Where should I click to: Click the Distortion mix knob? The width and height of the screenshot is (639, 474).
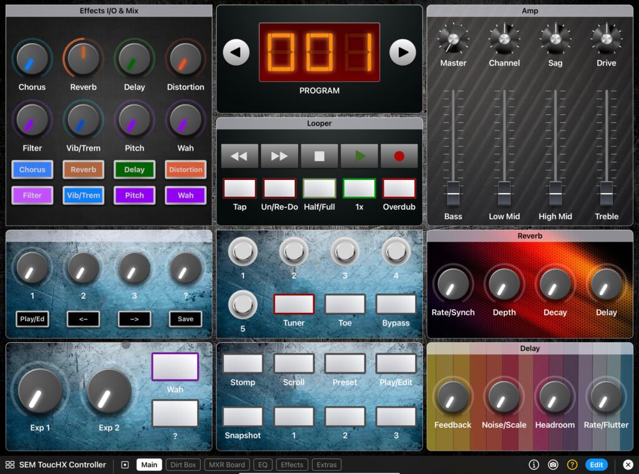(x=185, y=59)
